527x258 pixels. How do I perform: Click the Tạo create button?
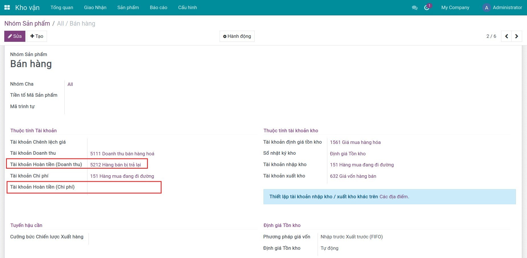(x=37, y=36)
